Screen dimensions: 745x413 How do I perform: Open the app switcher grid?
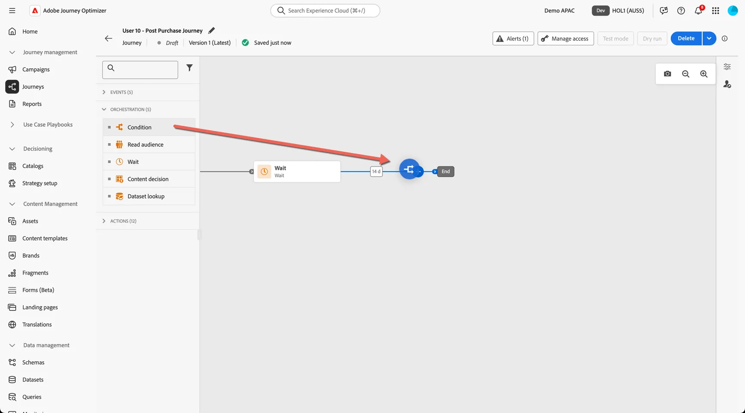click(x=716, y=11)
